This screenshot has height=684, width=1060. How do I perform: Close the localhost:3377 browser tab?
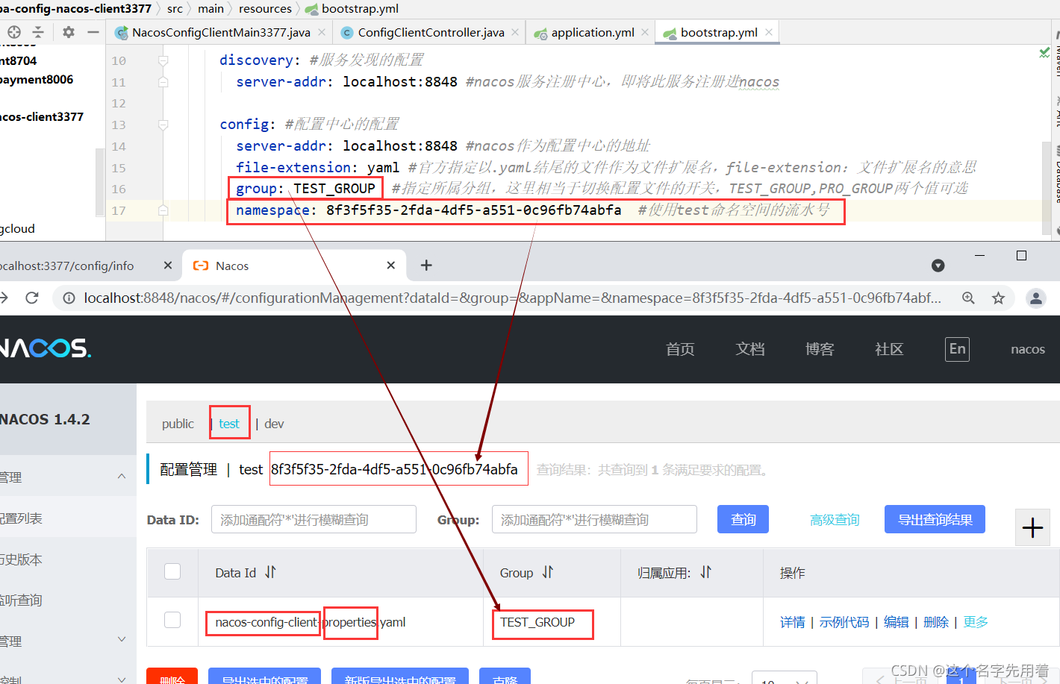168,265
